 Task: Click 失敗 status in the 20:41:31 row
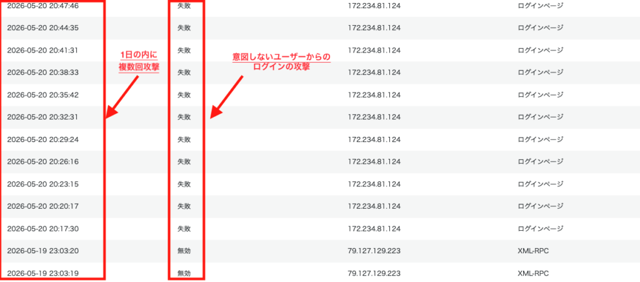coord(184,50)
